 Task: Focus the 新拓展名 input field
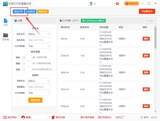pos(39,87)
